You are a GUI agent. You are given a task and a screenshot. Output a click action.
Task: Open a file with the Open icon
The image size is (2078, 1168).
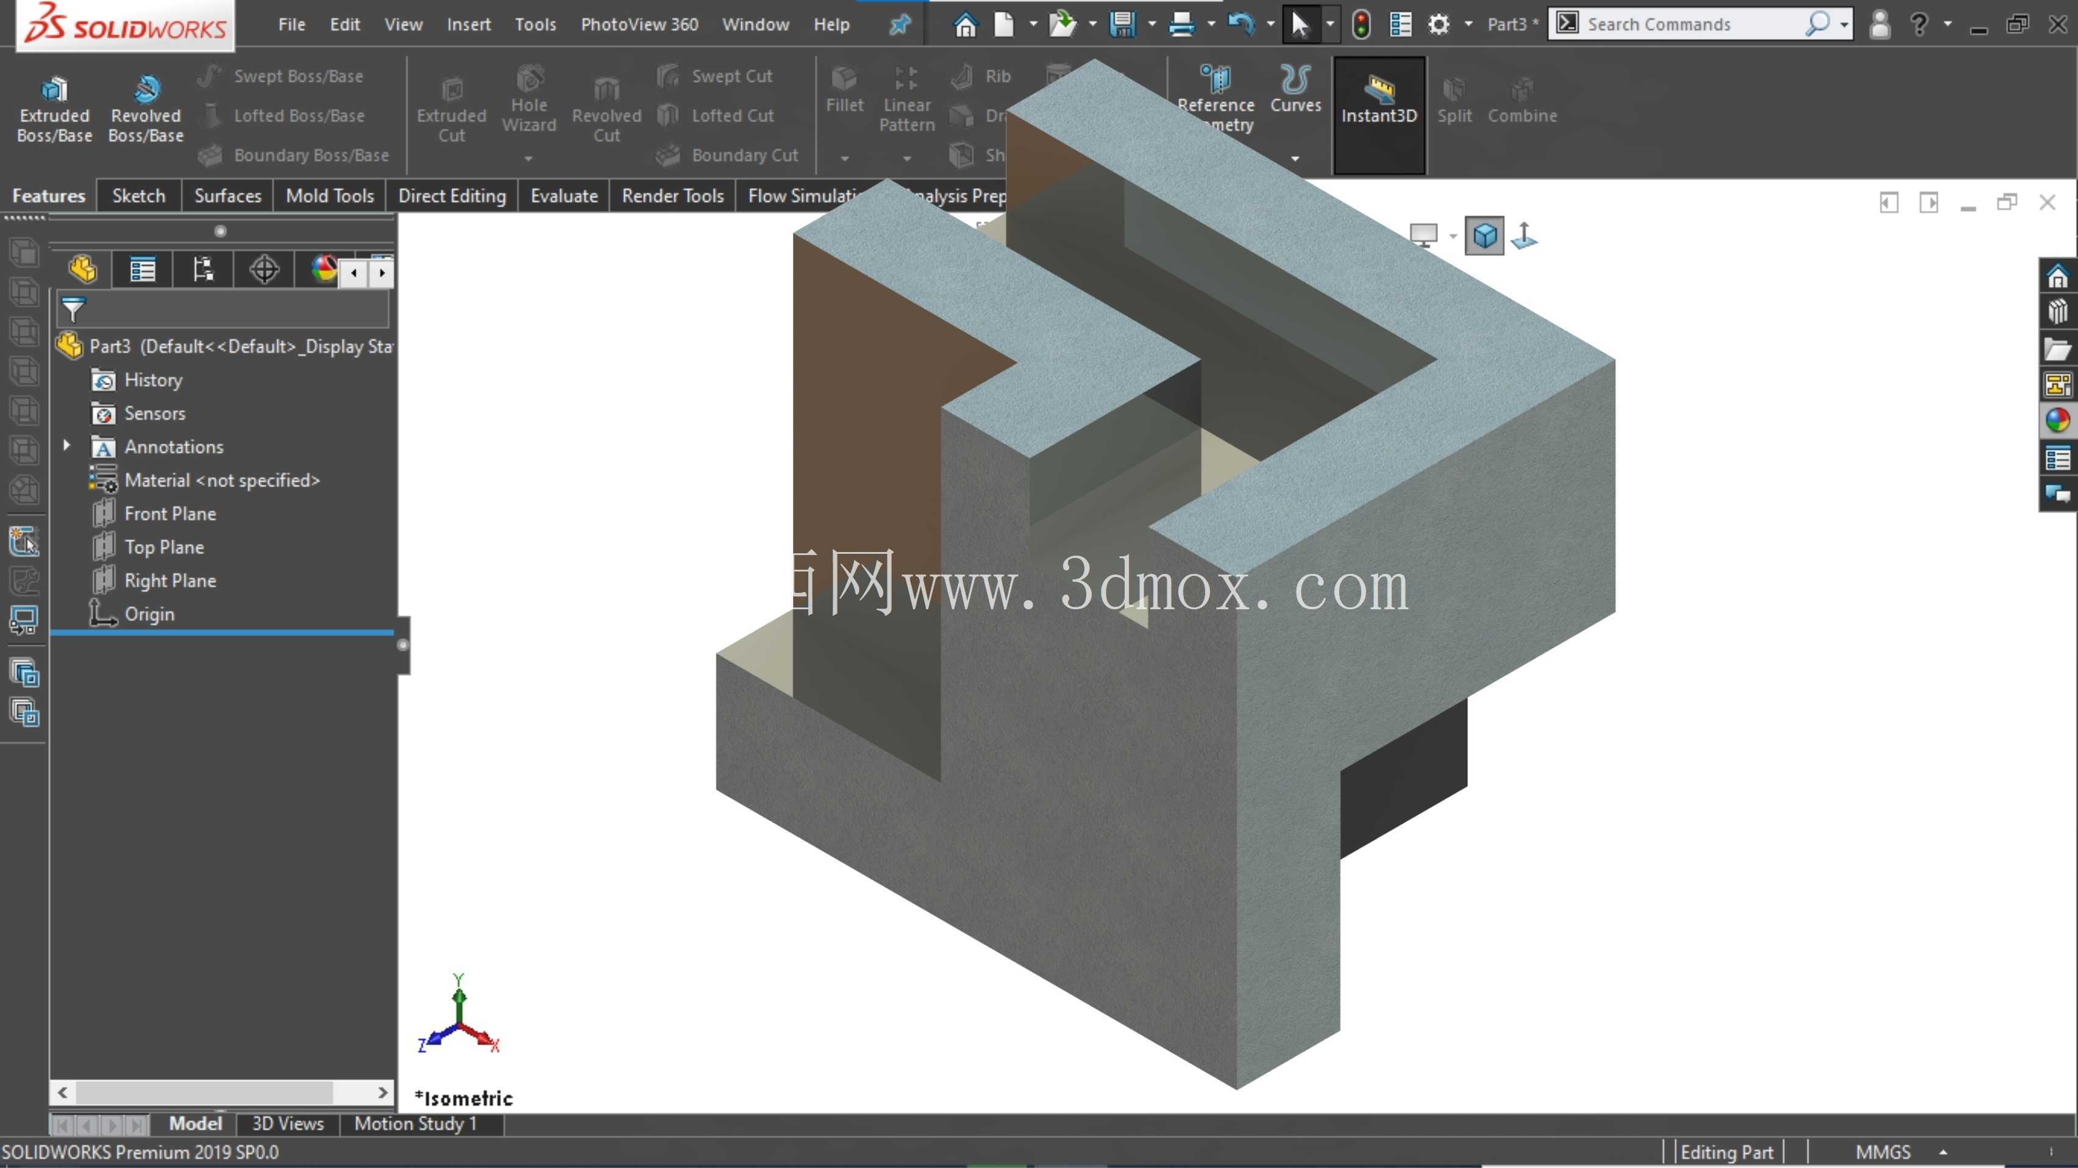tap(1062, 24)
